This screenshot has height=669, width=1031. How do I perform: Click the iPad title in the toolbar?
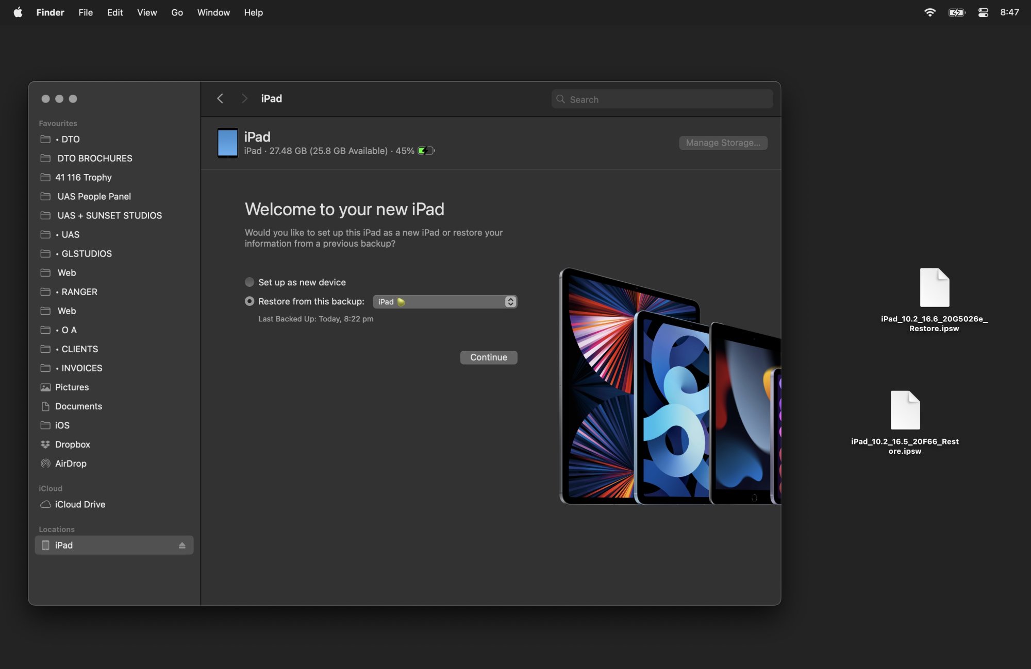(x=271, y=98)
